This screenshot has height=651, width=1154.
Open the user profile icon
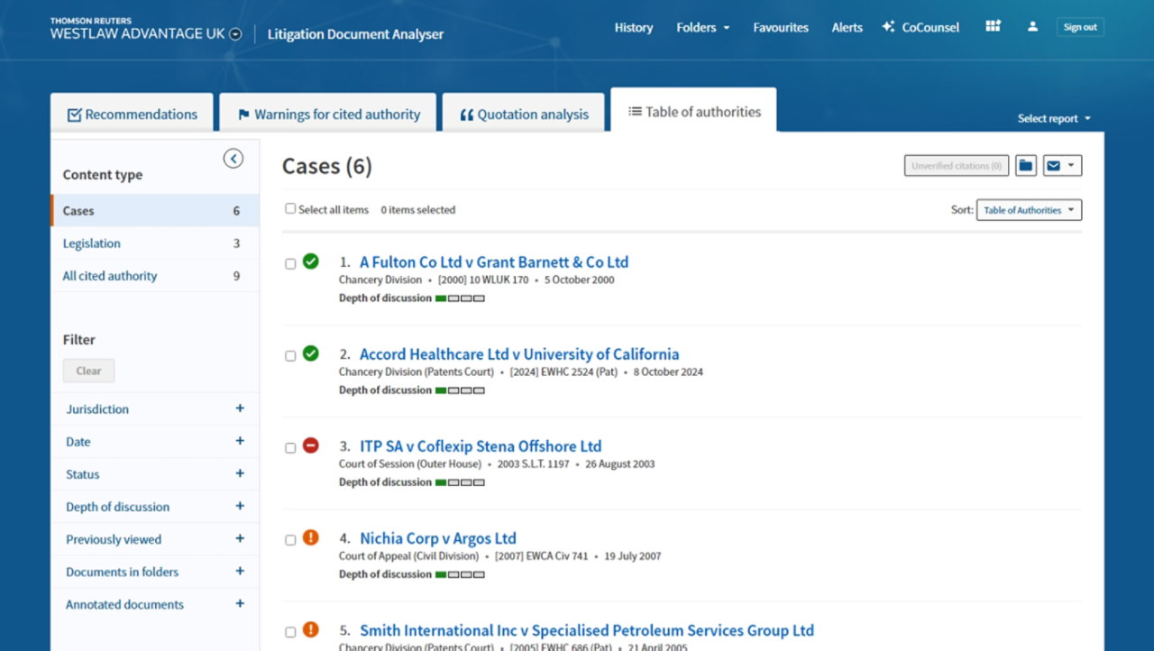click(1032, 27)
